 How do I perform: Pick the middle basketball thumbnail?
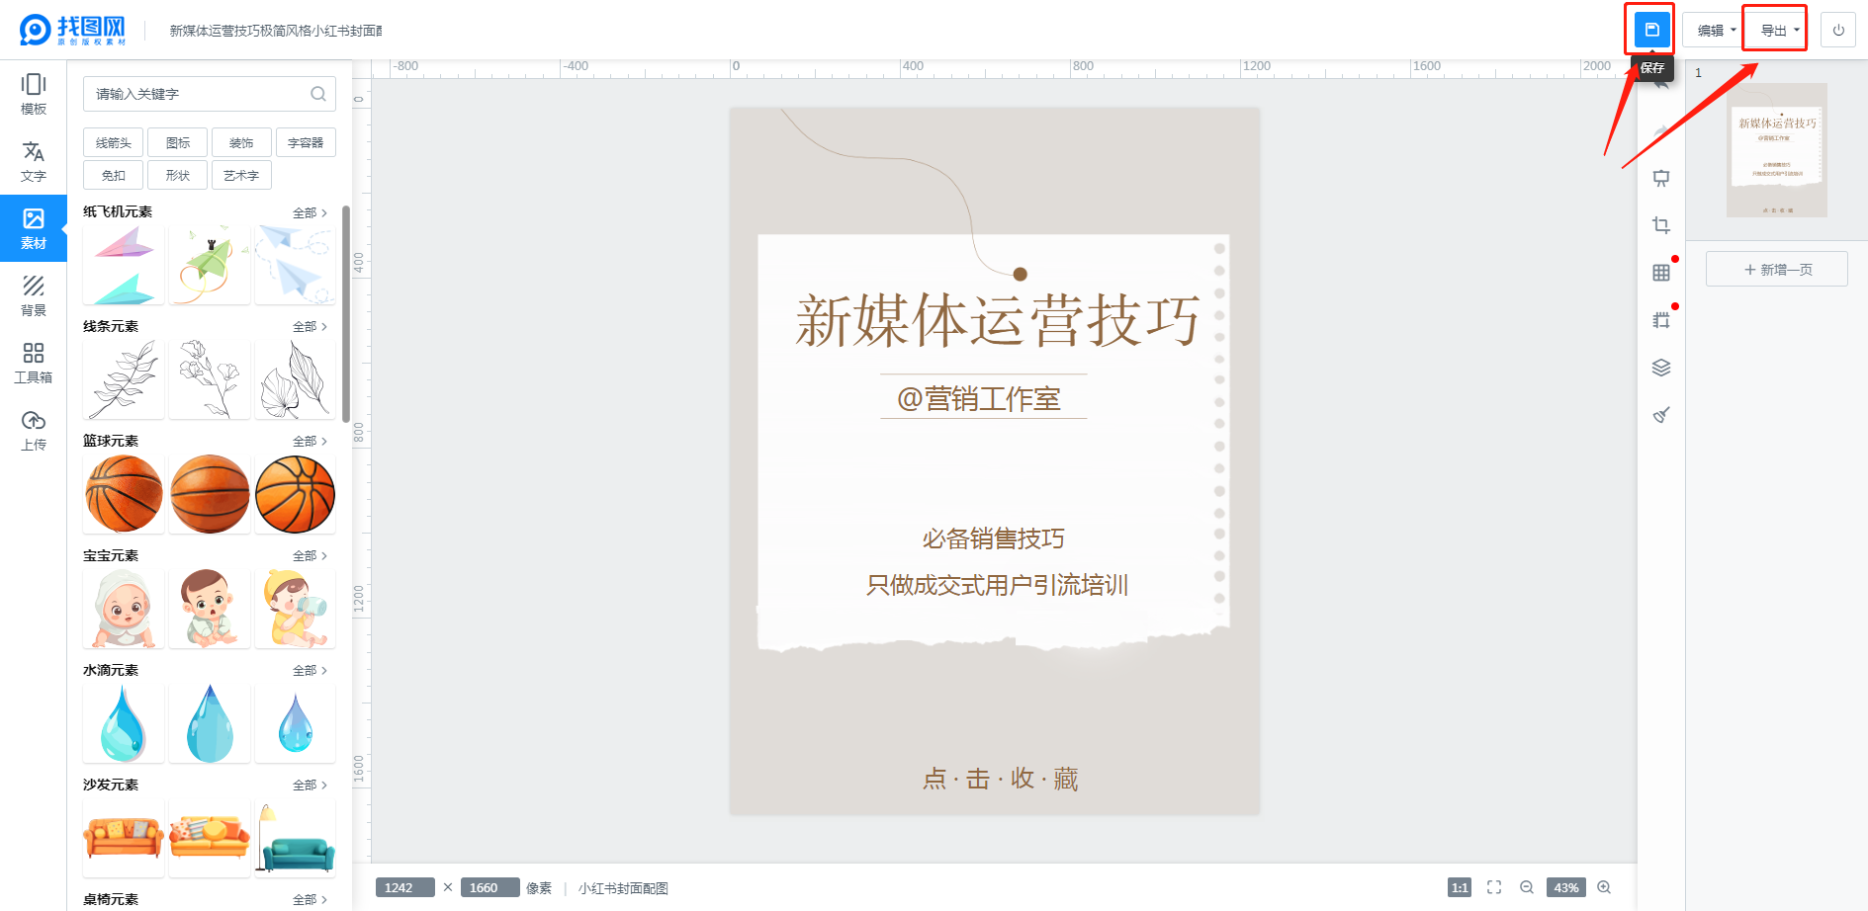(210, 494)
